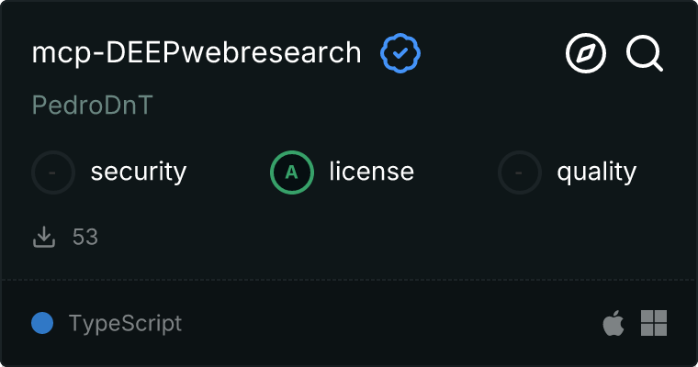
Task: Click the download count 53
Action: click(x=85, y=238)
